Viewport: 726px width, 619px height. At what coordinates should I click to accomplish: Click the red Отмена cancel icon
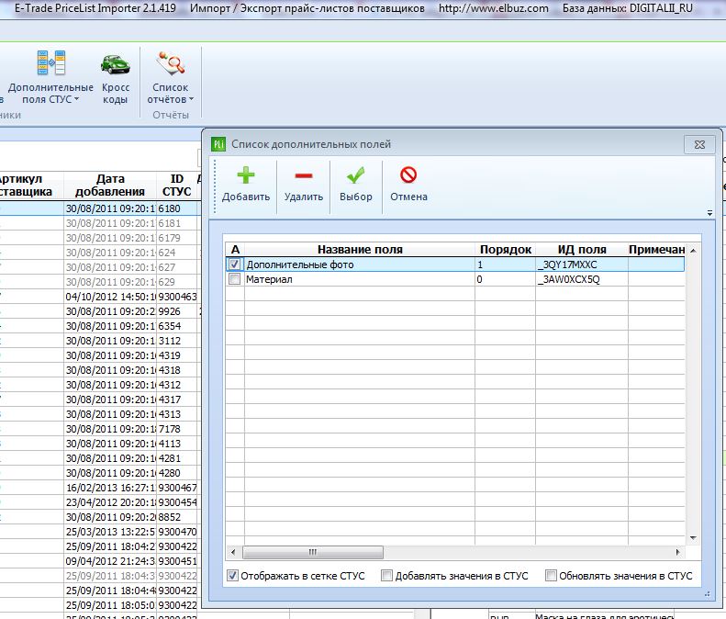click(x=408, y=175)
